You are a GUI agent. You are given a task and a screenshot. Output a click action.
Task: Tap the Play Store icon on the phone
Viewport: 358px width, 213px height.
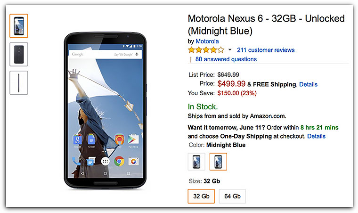[x=133, y=140]
